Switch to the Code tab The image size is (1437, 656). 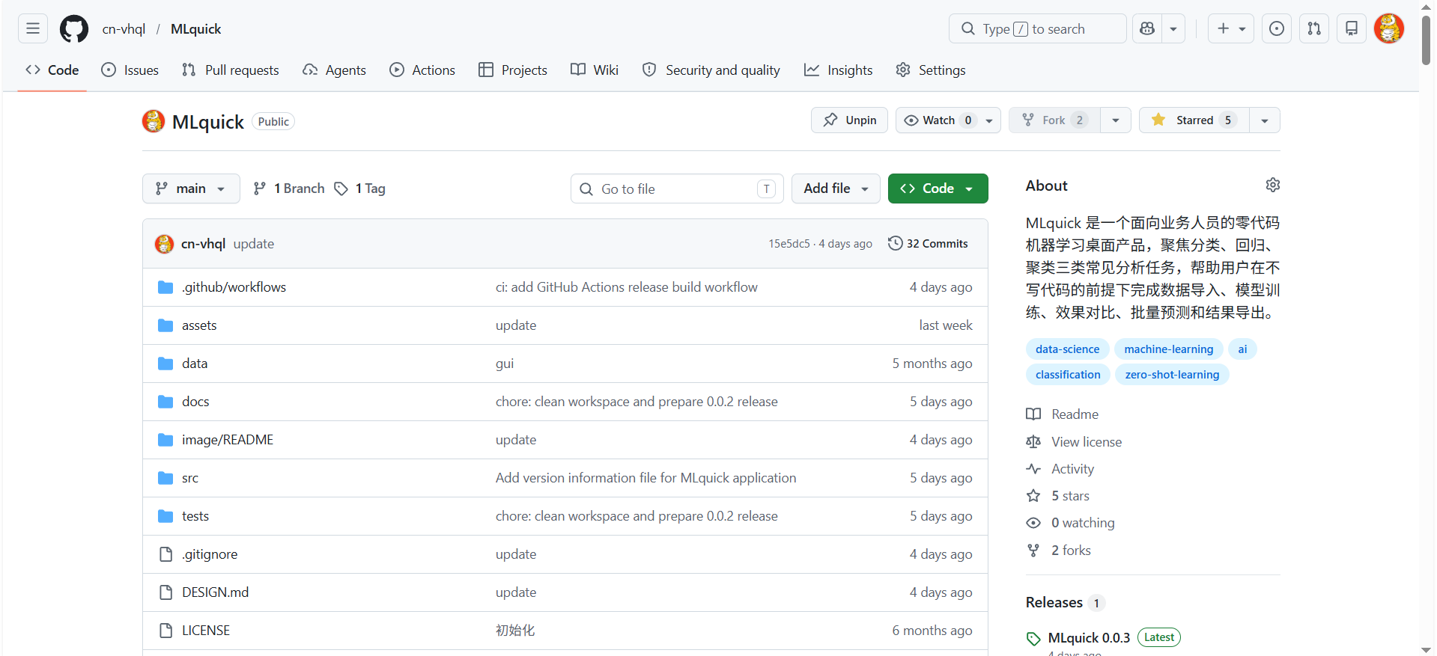pyautogui.click(x=52, y=70)
